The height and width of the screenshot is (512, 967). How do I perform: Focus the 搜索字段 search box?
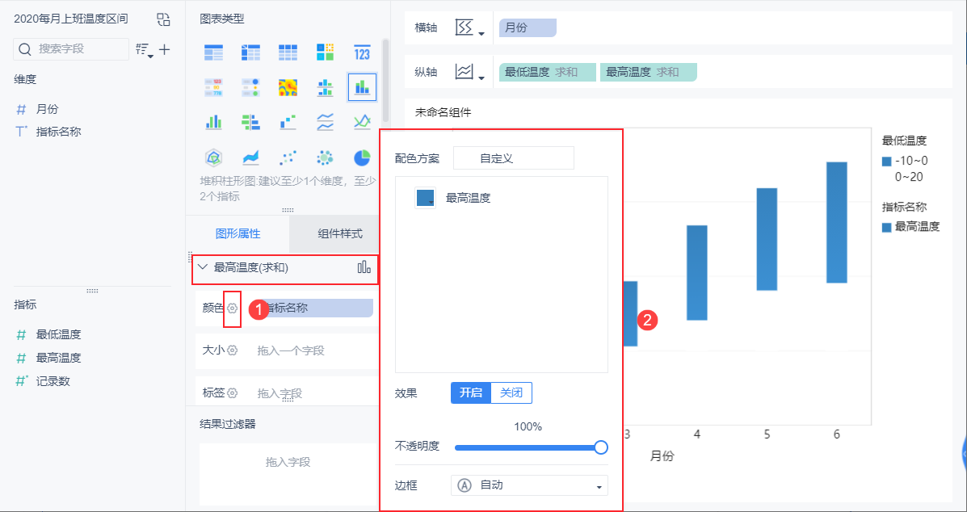pyautogui.click(x=71, y=48)
